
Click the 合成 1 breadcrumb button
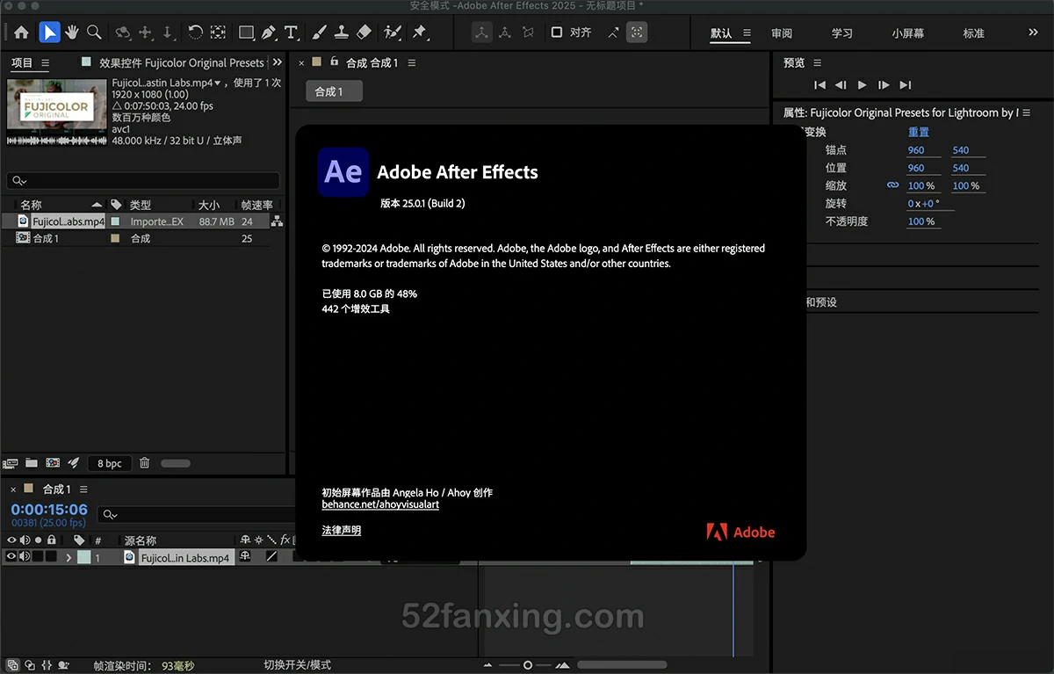pyautogui.click(x=334, y=91)
